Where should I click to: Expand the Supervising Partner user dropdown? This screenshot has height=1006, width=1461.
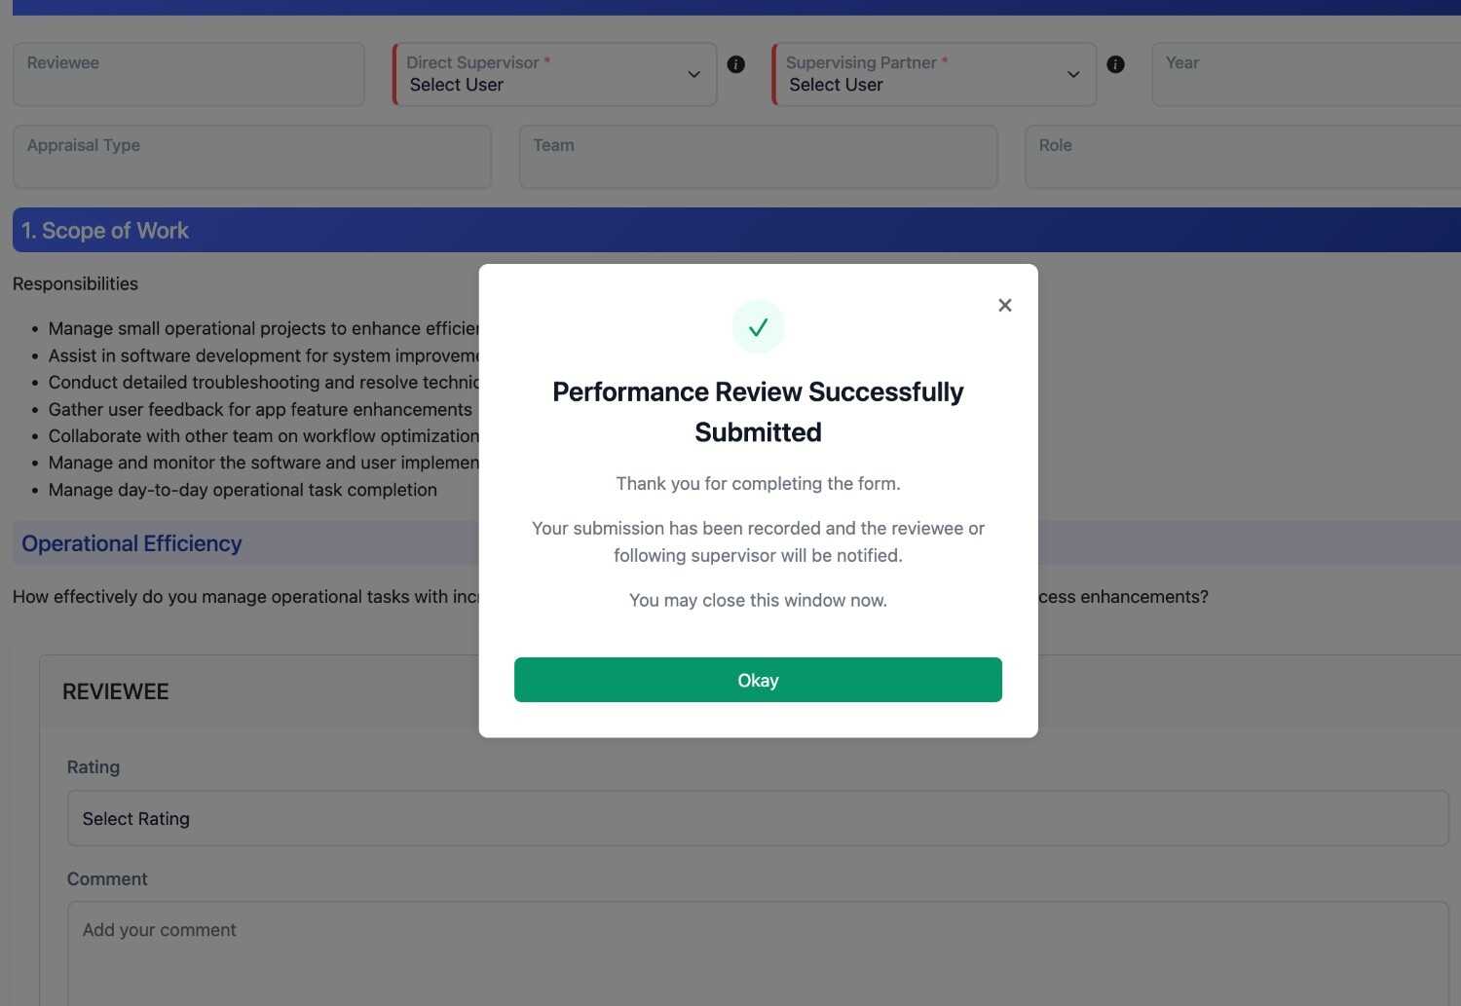click(934, 75)
